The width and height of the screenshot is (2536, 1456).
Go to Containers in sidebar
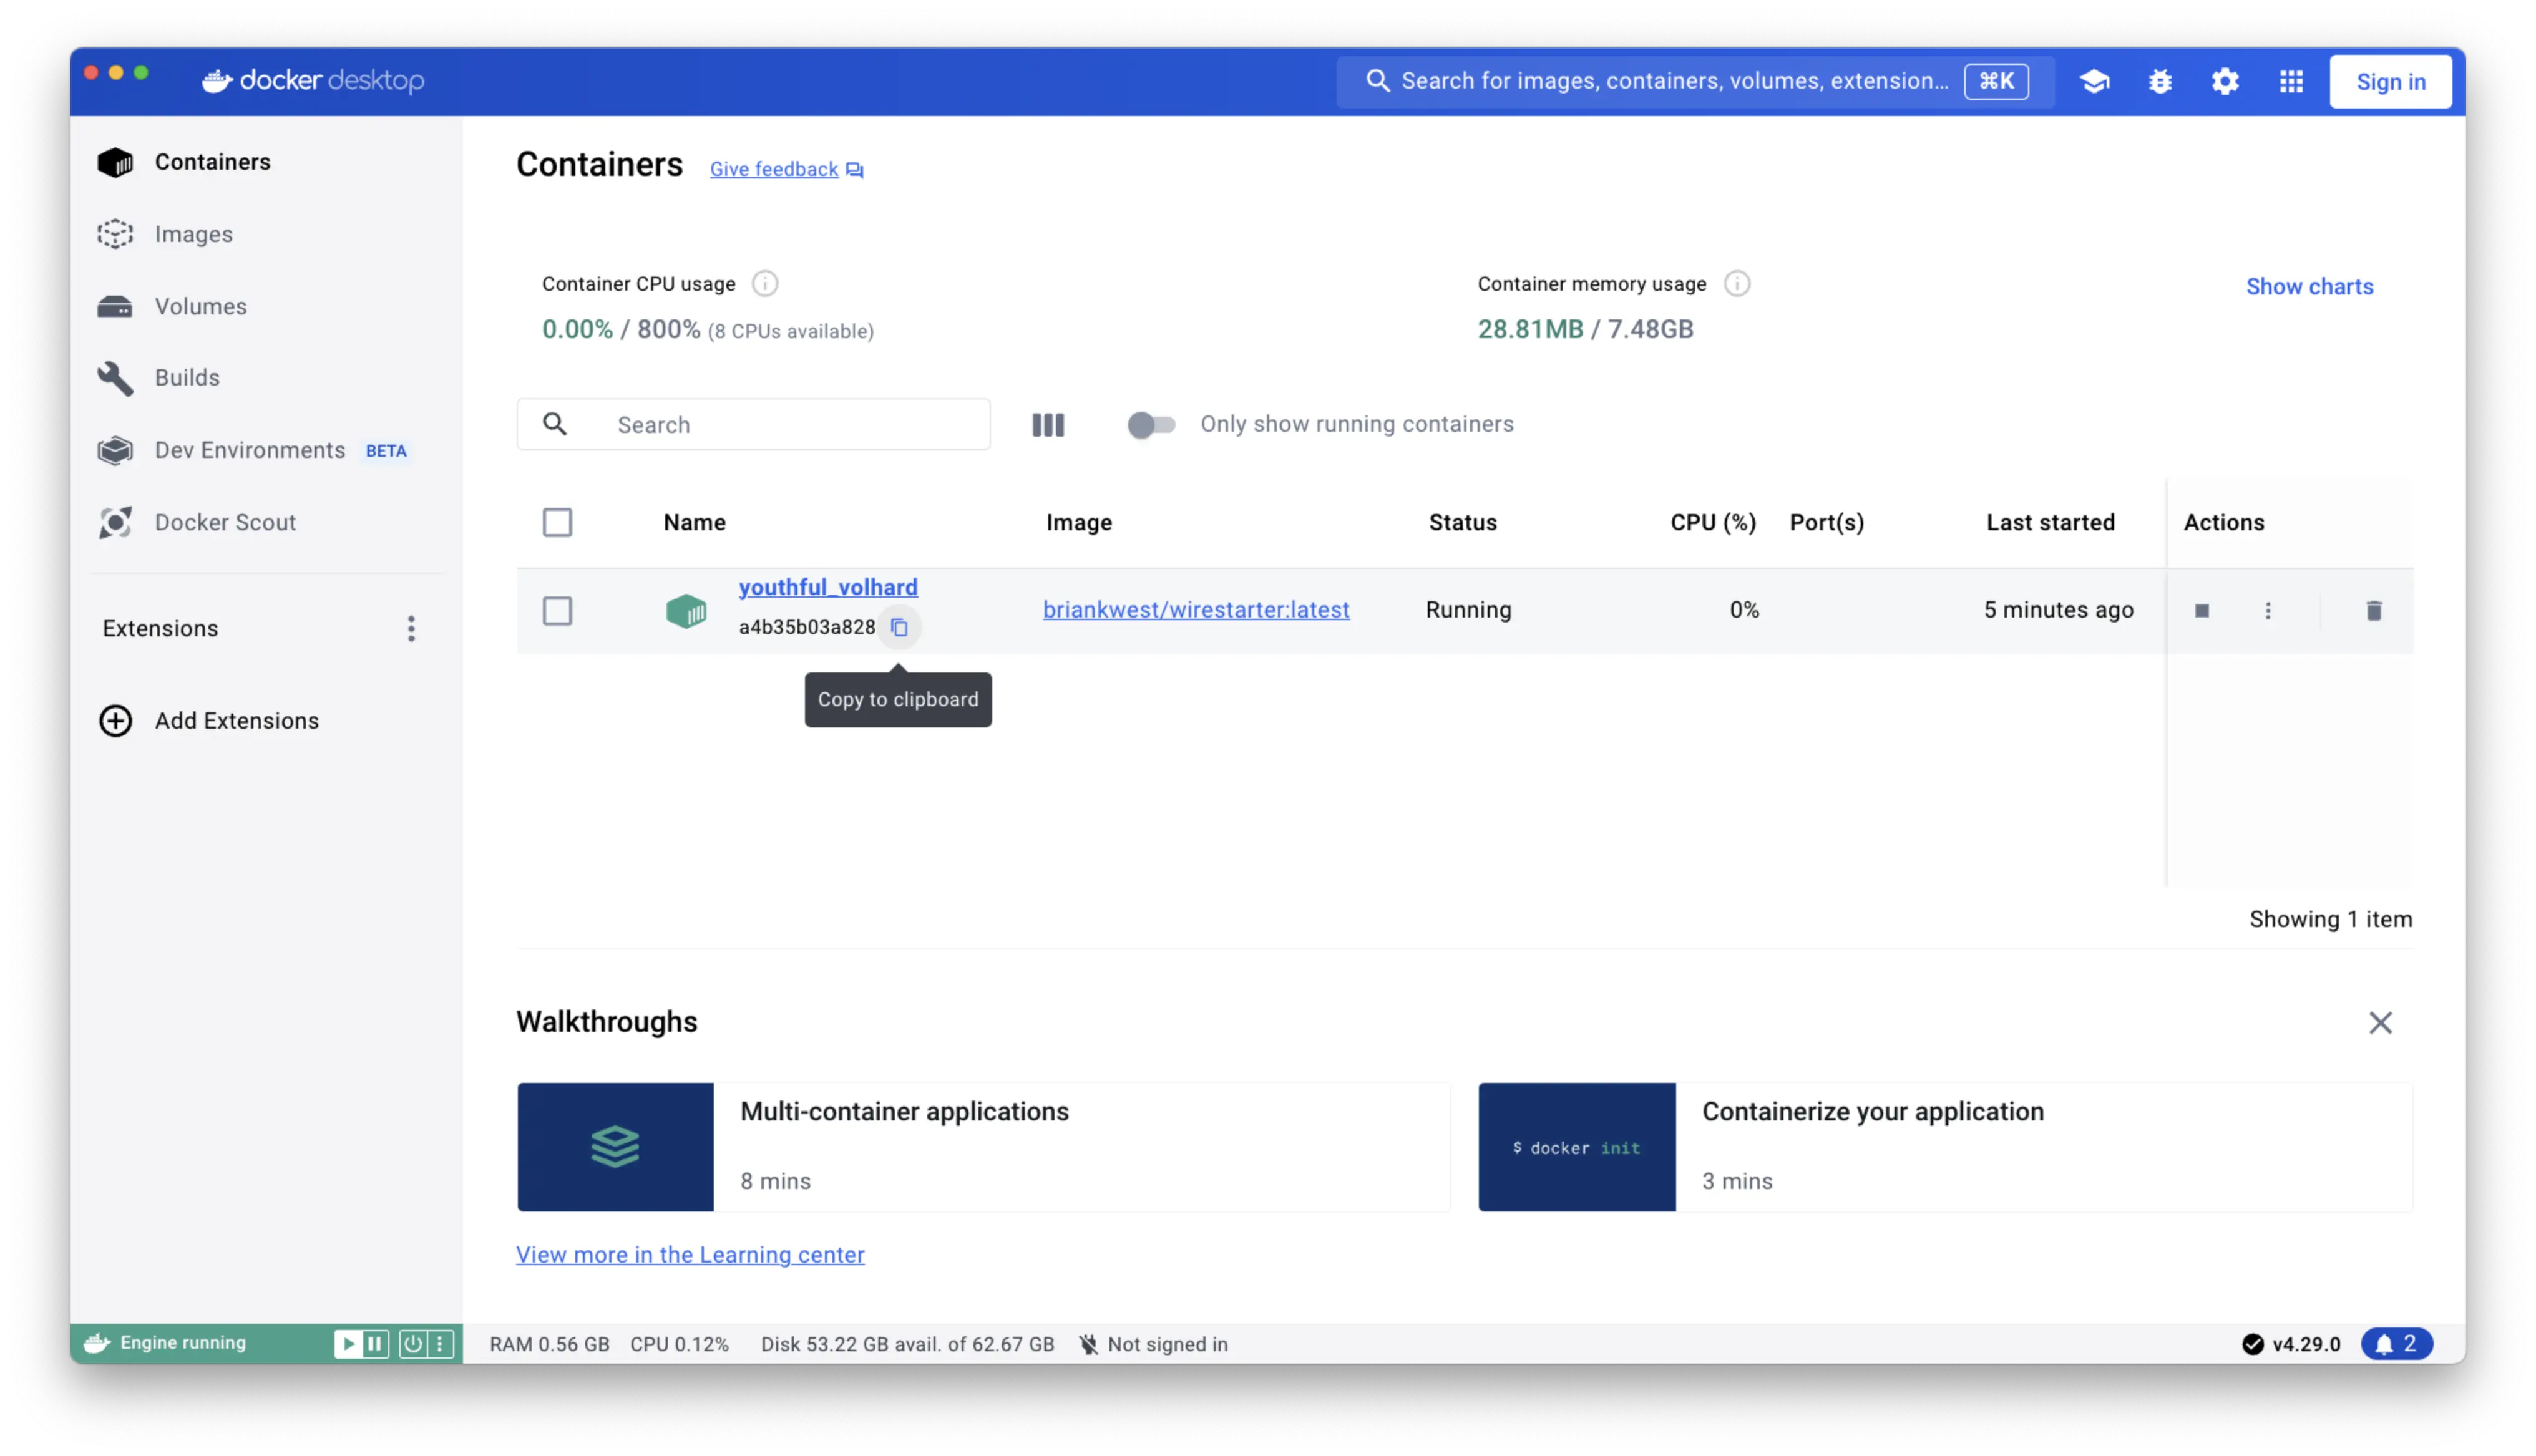click(265, 162)
